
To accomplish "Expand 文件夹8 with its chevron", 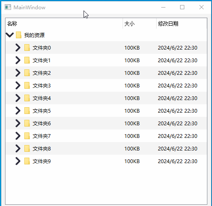I will (x=18, y=148).
